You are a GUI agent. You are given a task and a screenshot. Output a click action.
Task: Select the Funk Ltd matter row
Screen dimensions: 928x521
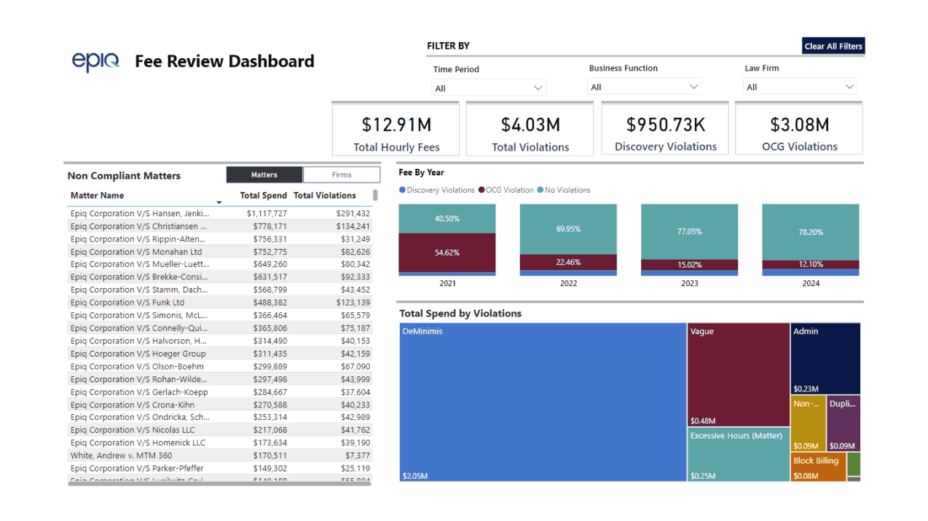click(x=219, y=303)
